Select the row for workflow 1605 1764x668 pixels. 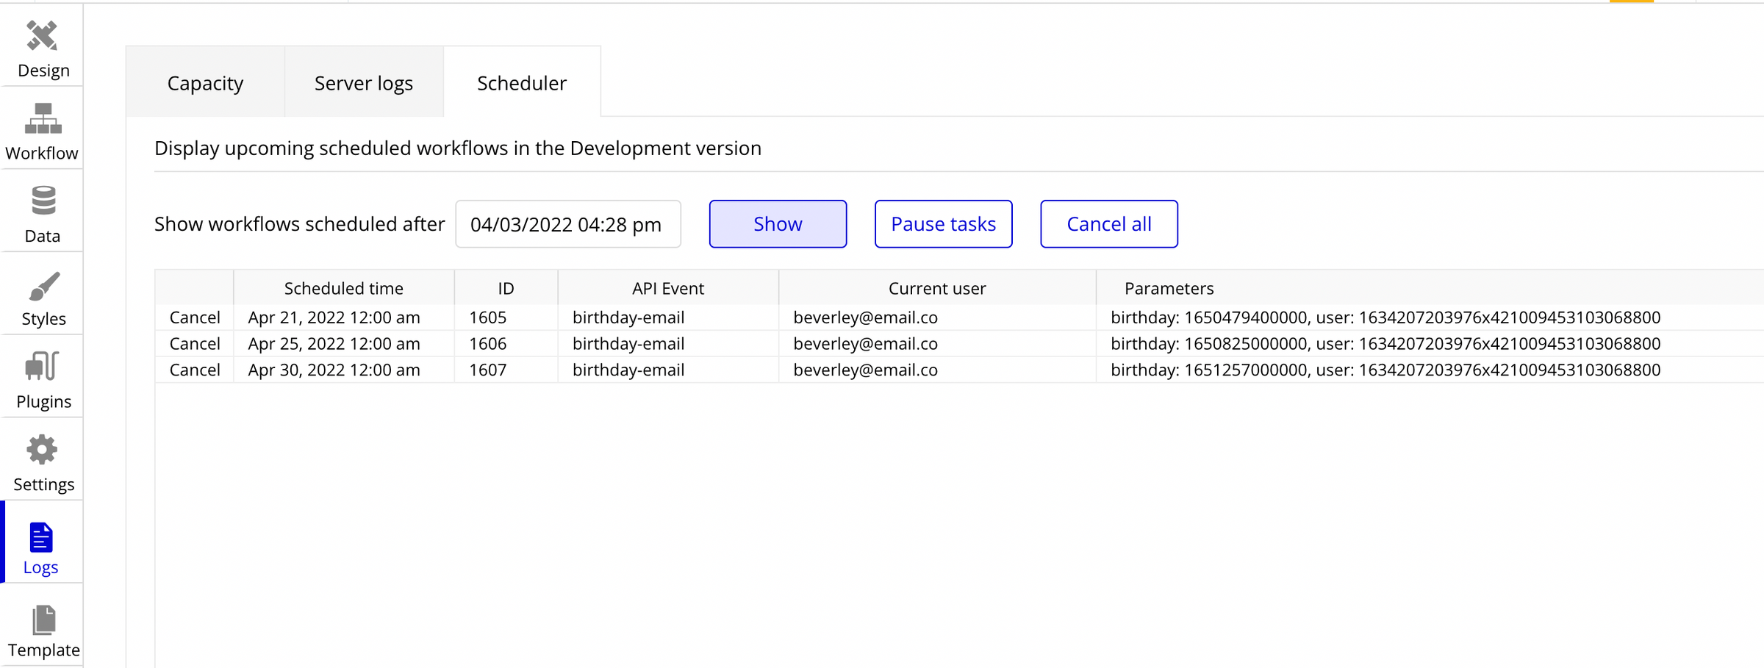tap(667, 317)
